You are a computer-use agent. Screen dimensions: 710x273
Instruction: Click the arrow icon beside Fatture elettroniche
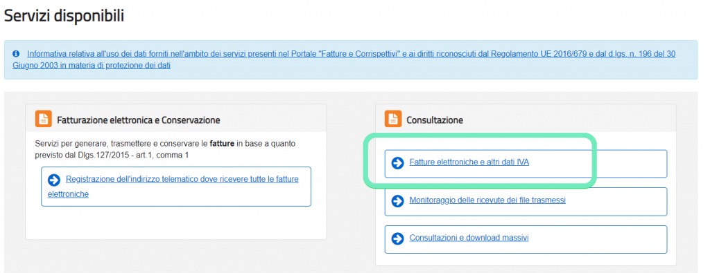(x=397, y=163)
